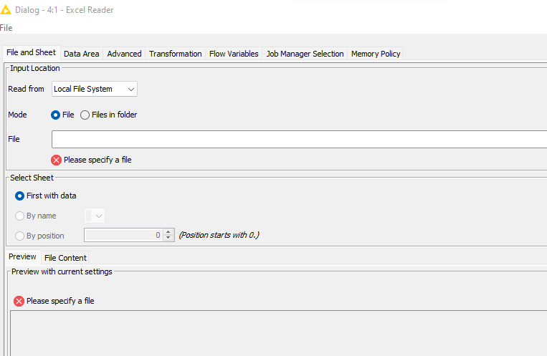Go to the Flow Variables tab
Viewport: 547px width, 356px height.
[x=234, y=54]
